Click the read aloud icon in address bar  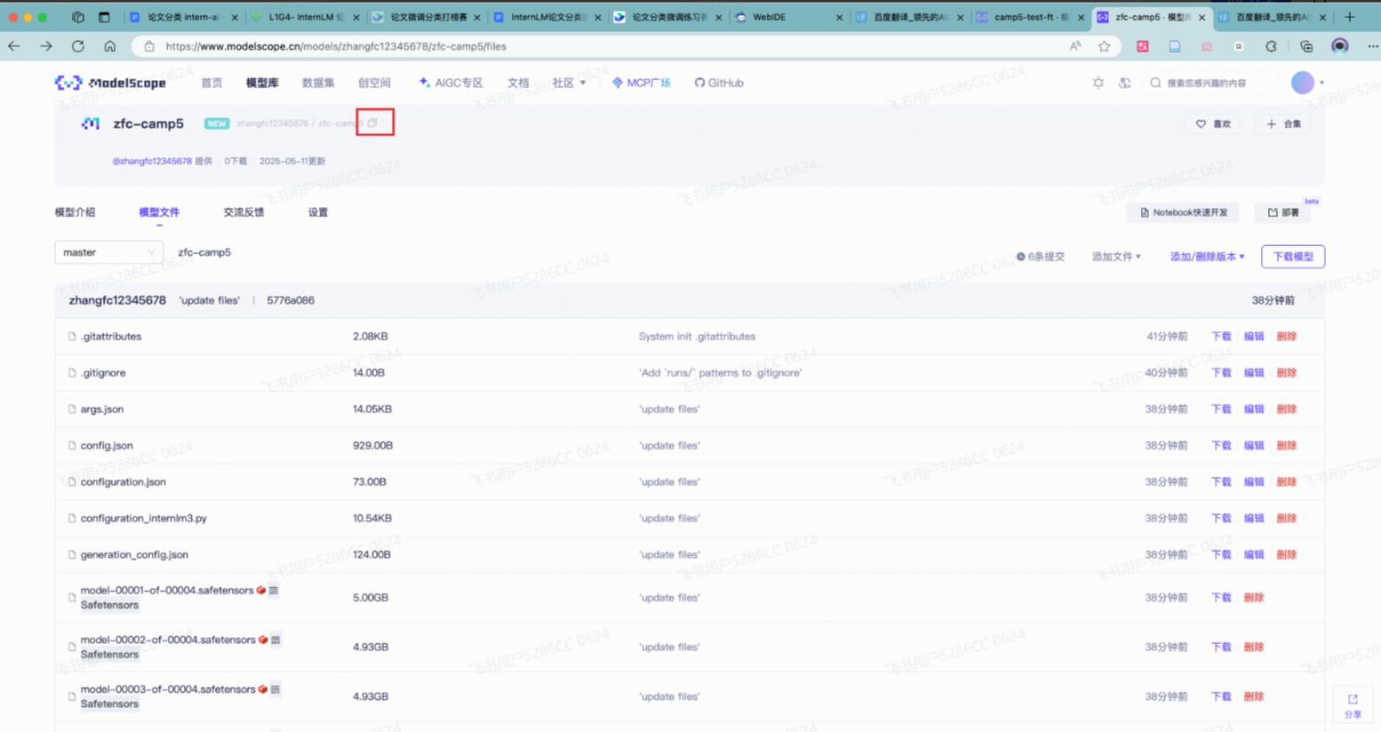[x=1075, y=46]
